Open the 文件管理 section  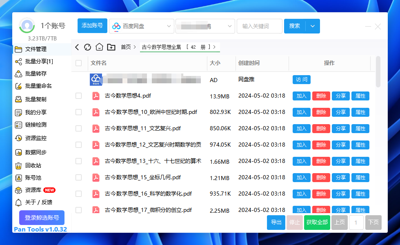42,49
